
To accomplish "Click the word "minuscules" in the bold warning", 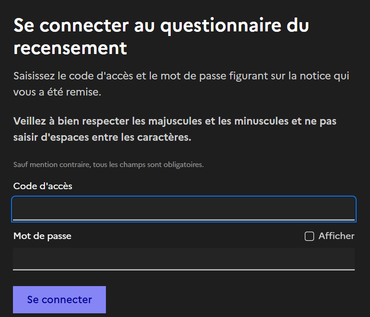I will tap(259, 121).
